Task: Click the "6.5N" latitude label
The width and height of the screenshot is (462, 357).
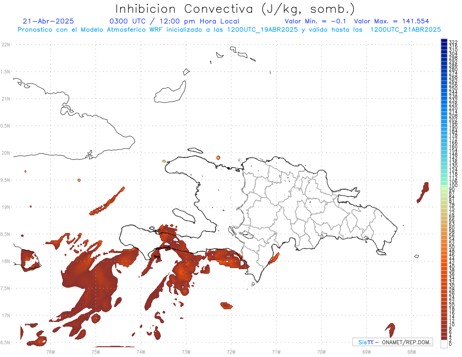Action: click(5, 342)
